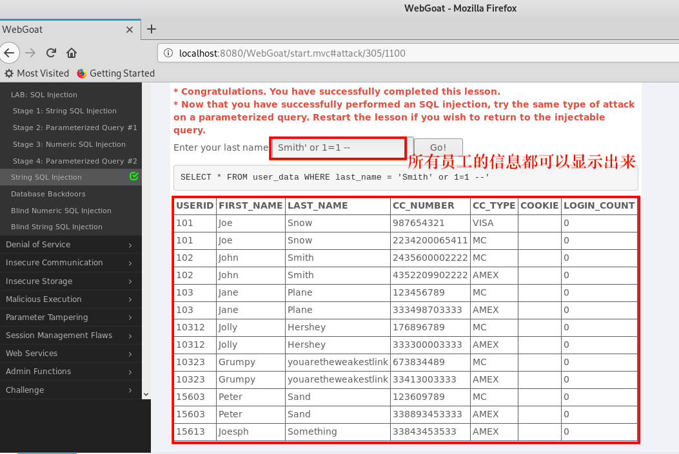Select credit card number 33843453533

pyautogui.click(x=424, y=431)
